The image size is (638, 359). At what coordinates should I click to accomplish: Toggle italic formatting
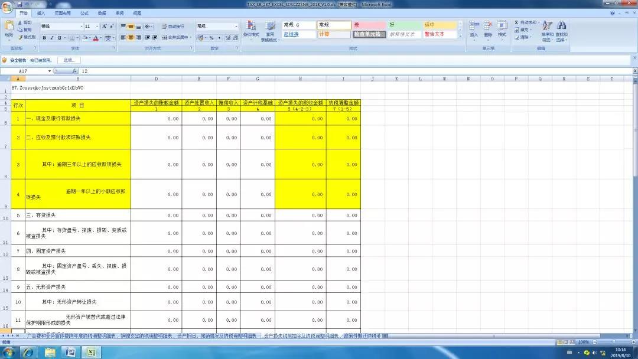tap(52, 38)
